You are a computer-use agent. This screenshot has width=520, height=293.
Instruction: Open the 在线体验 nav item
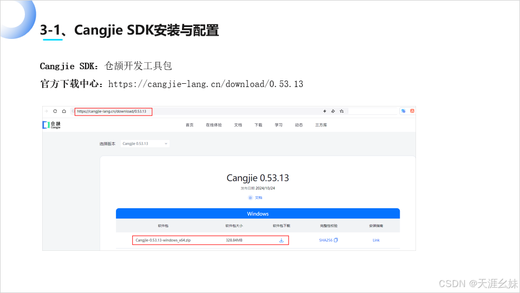(x=213, y=125)
